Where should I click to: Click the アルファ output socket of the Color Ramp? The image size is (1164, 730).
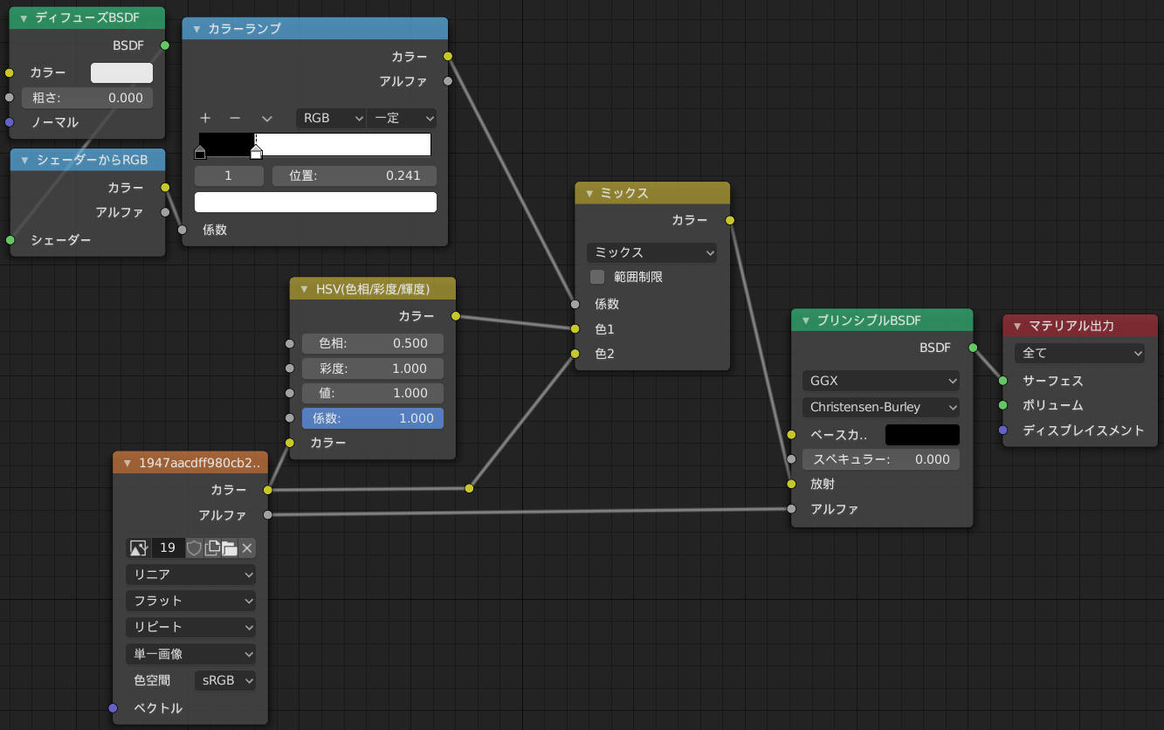click(x=448, y=81)
